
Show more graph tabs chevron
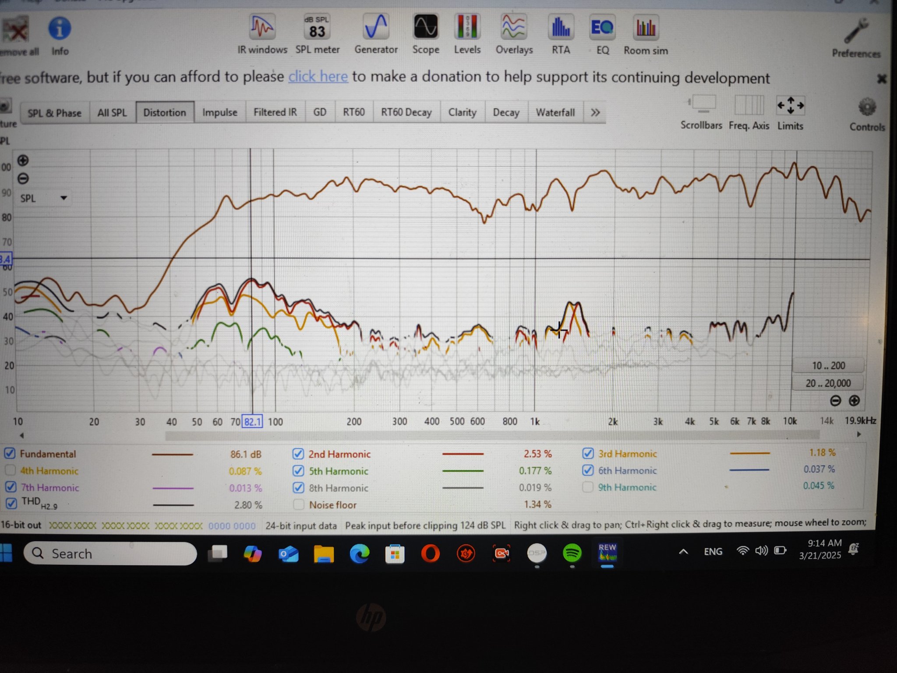tap(595, 113)
